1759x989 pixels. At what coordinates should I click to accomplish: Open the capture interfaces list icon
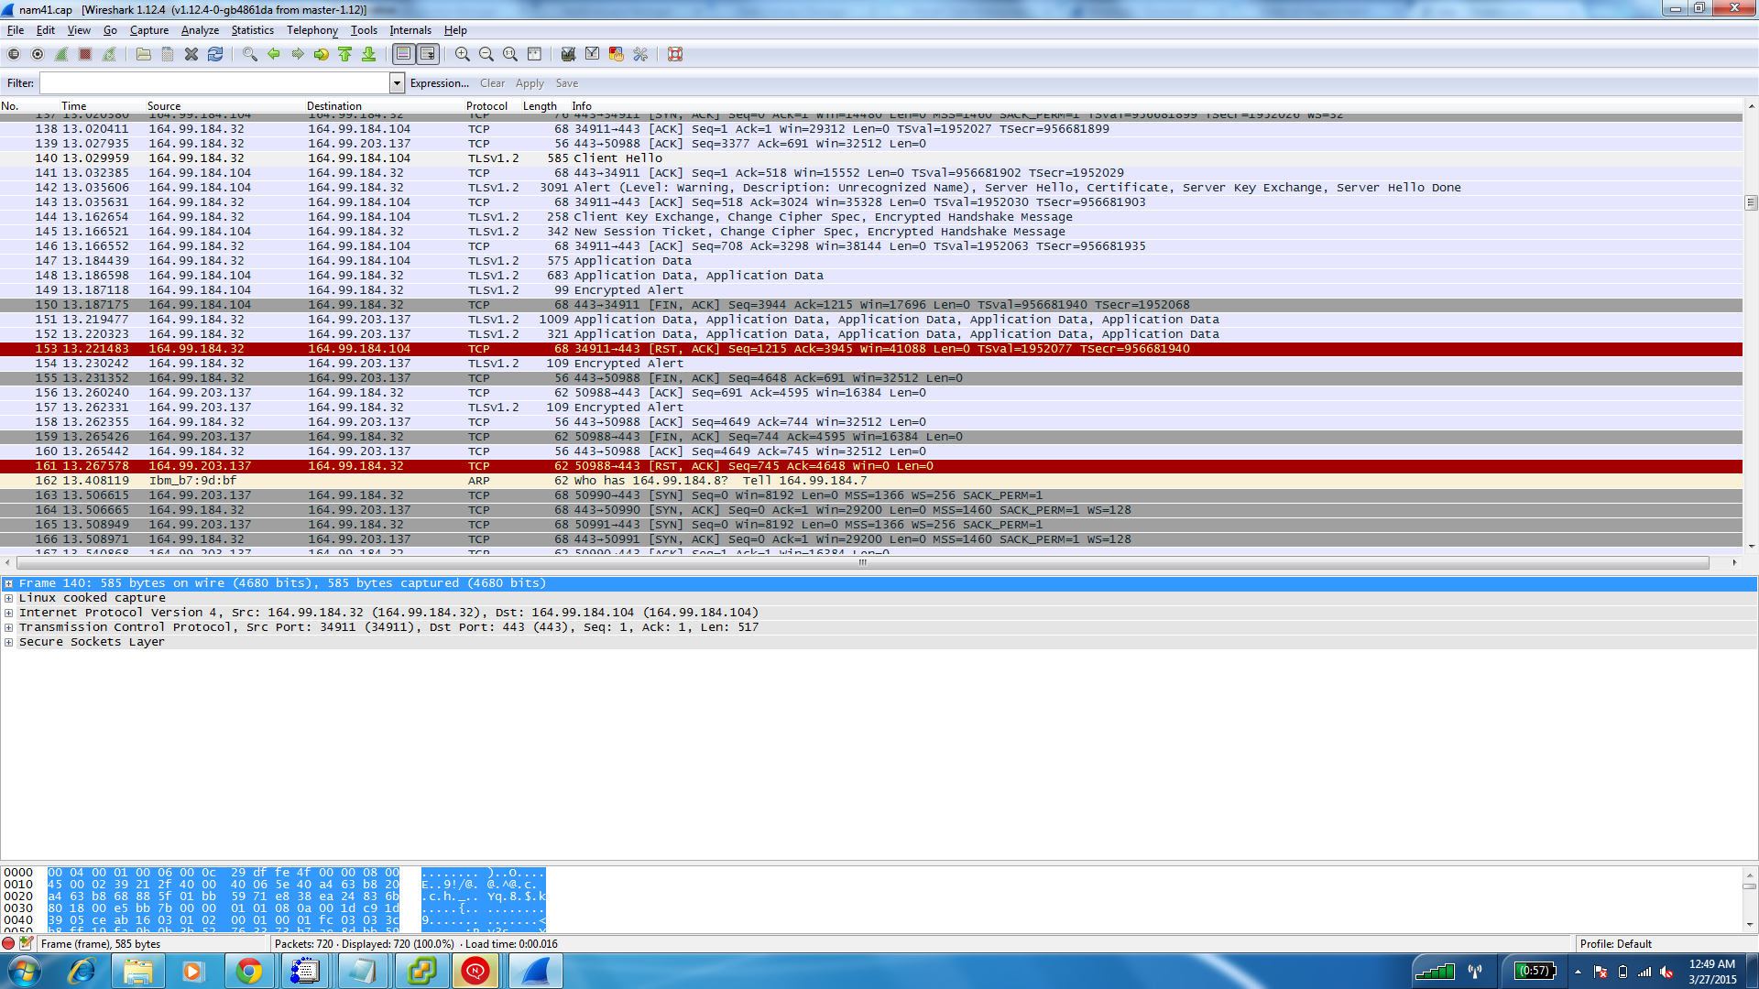pyautogui.click(x=14, y=55)
